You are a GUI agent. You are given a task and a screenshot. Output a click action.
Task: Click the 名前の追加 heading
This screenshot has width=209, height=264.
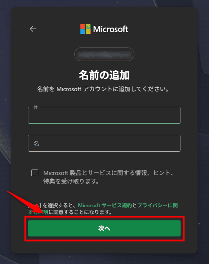[104, 75]
